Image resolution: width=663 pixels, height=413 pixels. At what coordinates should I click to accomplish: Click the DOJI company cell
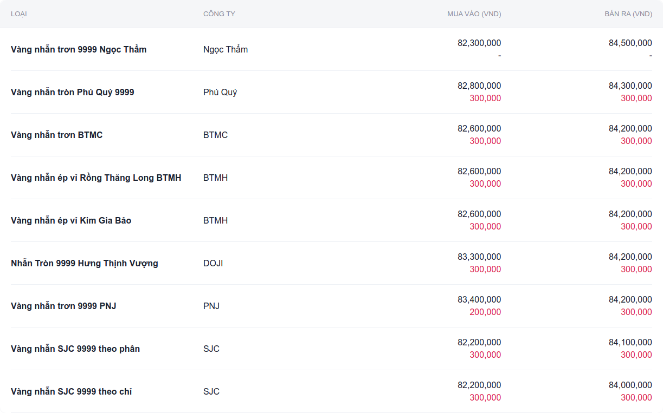point(213,263)
